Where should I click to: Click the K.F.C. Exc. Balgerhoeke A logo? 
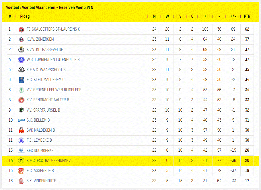point(21,161)
